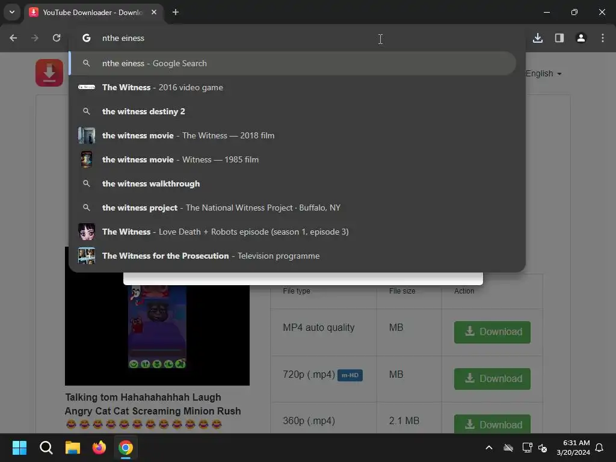This screenshot has height=462, width=616.
Task: Reload the current page
Action: [57, 38]
